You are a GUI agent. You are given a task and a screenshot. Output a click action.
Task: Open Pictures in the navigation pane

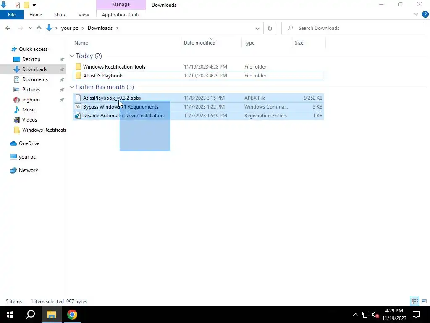31,90
